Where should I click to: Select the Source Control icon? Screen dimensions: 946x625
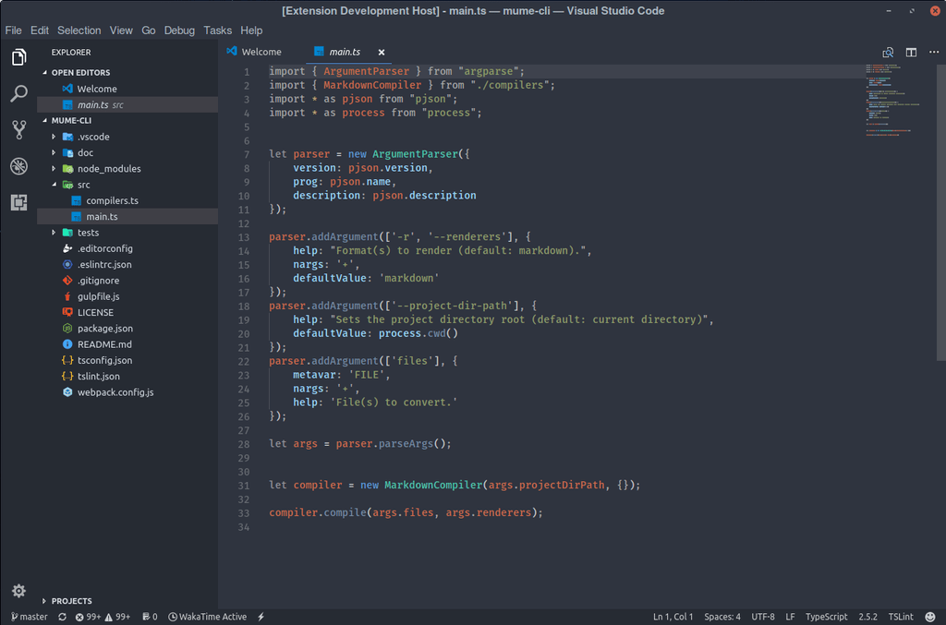tap(18, 129)
